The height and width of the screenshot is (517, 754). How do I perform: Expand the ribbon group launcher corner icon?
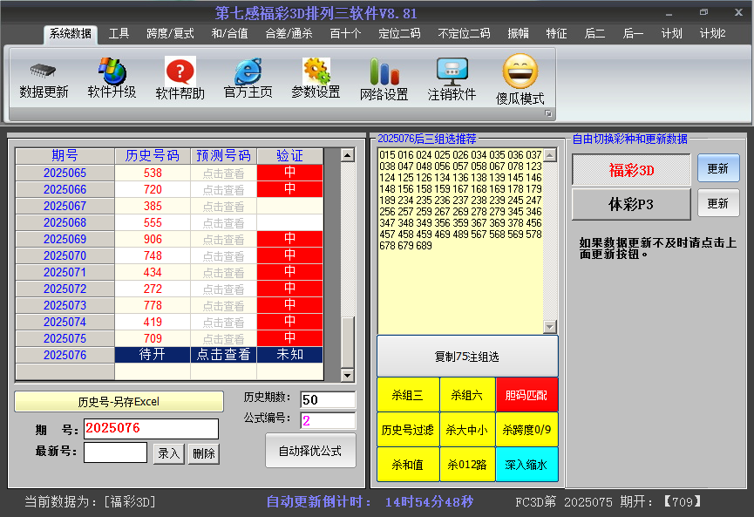pos(547,113)
